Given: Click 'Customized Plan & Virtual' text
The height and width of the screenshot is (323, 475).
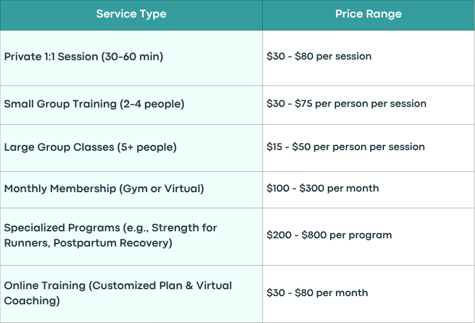Looking at the screenshot, I should click(x=162, y=286).
